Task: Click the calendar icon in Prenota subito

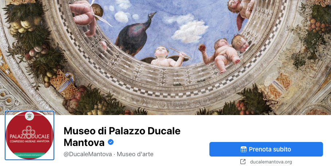Action: point(243,149)
